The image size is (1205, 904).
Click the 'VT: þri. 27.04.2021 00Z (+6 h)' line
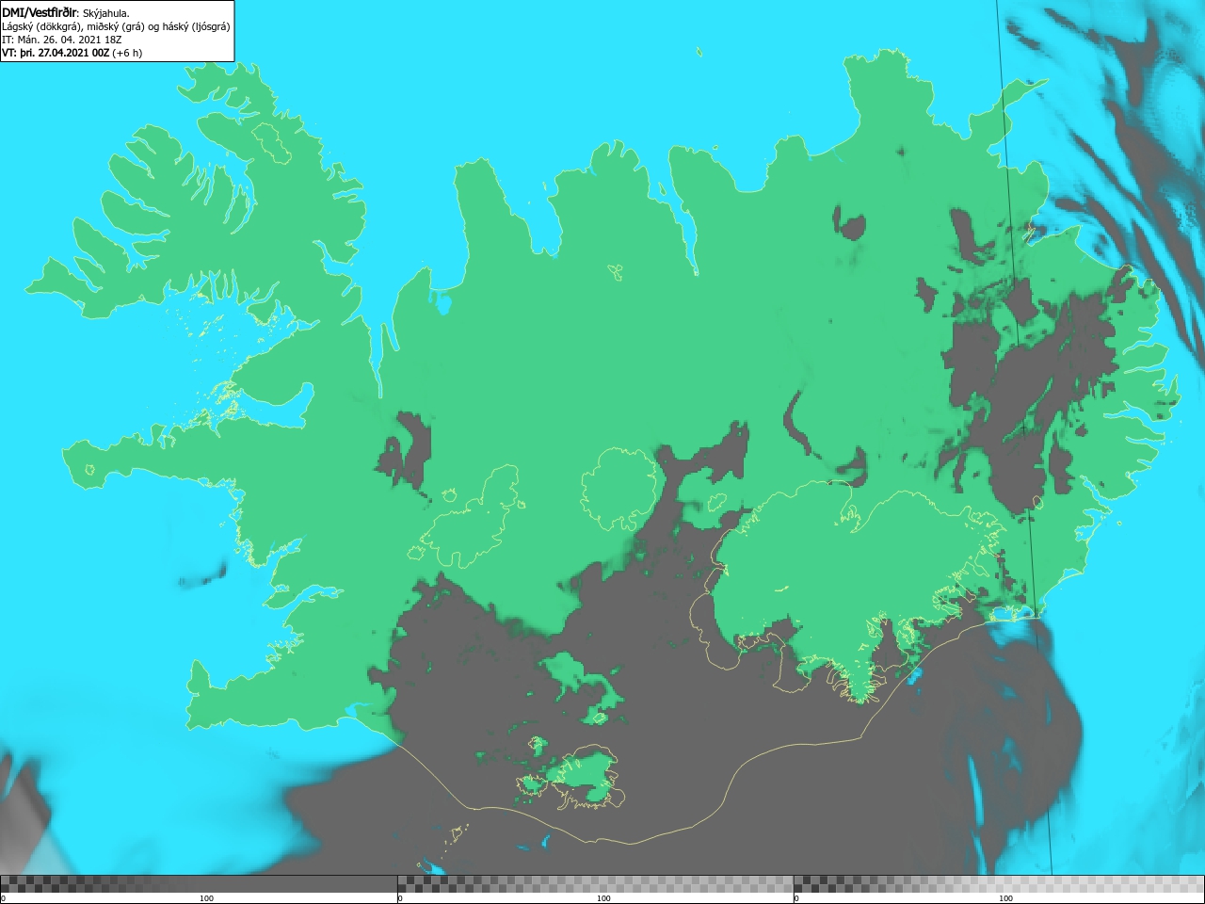[x=72, y=53]
